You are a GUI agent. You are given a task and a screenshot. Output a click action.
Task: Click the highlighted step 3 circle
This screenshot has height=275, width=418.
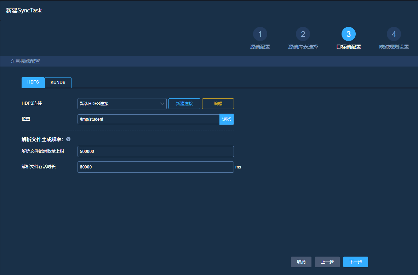(349, 34)
